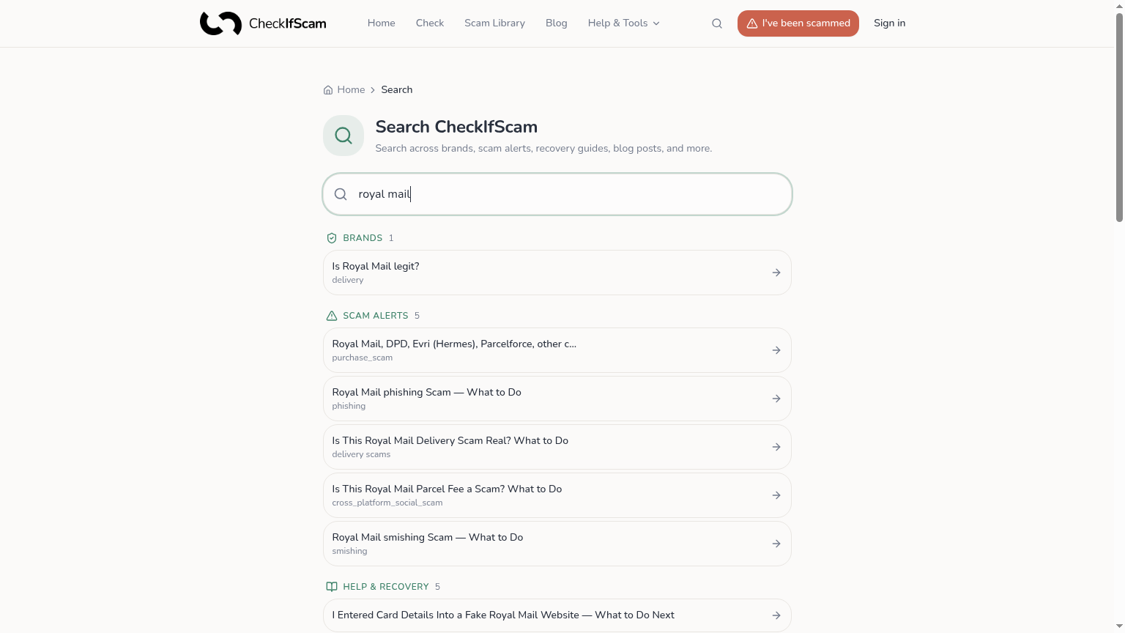This screenshot has width=1125, height=633.
Task: Click the BRANDS section heading
Action: pos(363,238)
